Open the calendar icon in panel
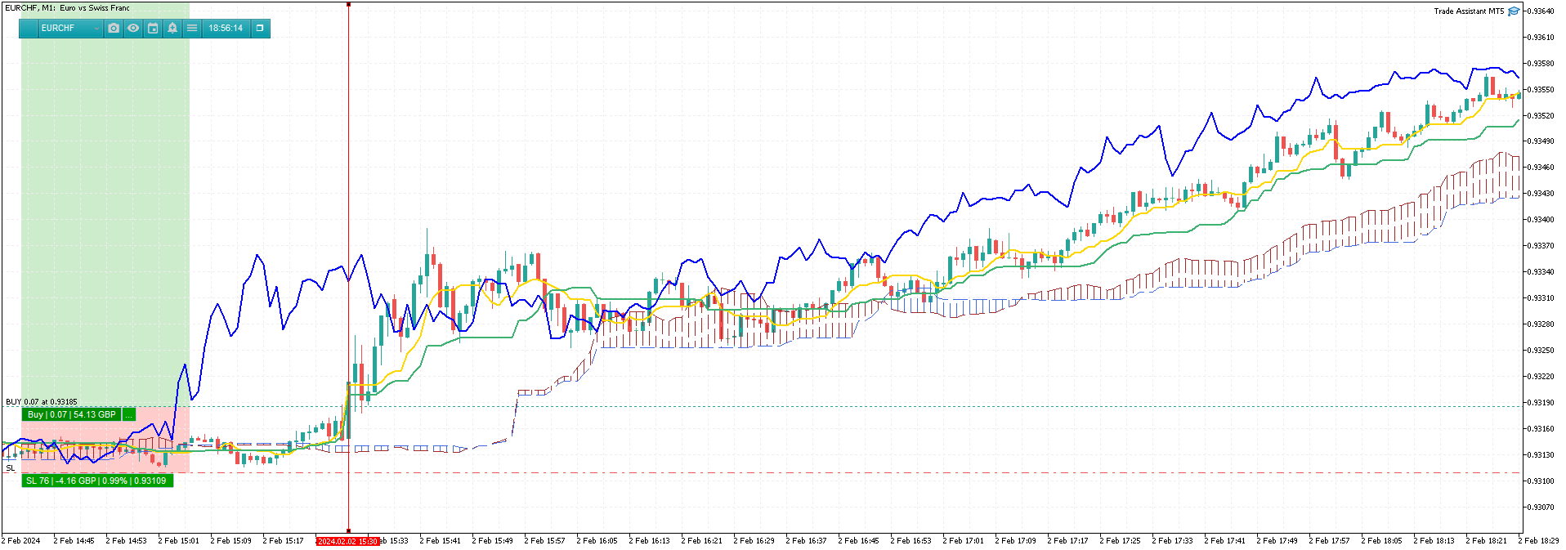Viewport: 1566px width, 550px height. [x=153, y=28]
